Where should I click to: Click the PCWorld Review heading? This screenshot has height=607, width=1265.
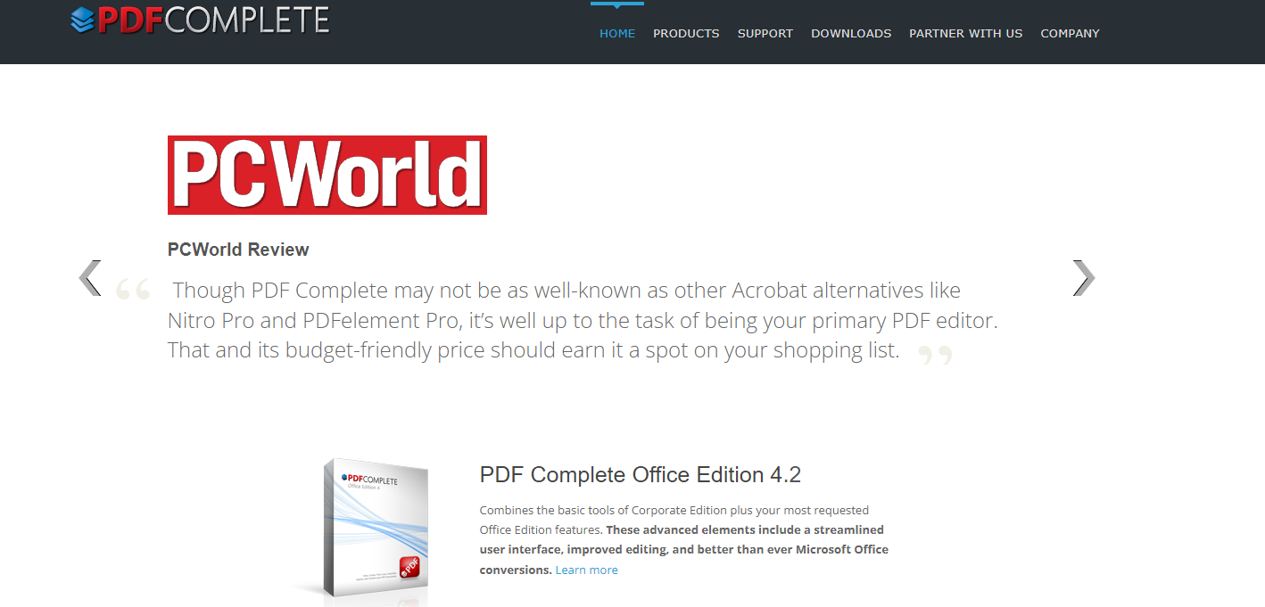point(238,250)
